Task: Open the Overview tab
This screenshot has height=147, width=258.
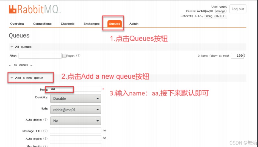Action: point(17,24)
